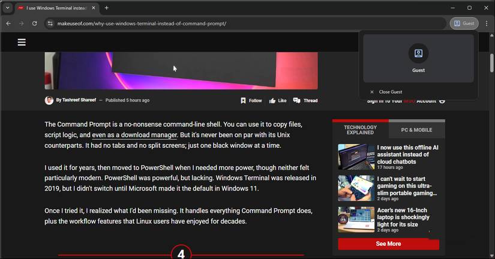Viewport: 495px width, 259px height.
Task: Open a new tab with plus button
Action: (106, 8)
